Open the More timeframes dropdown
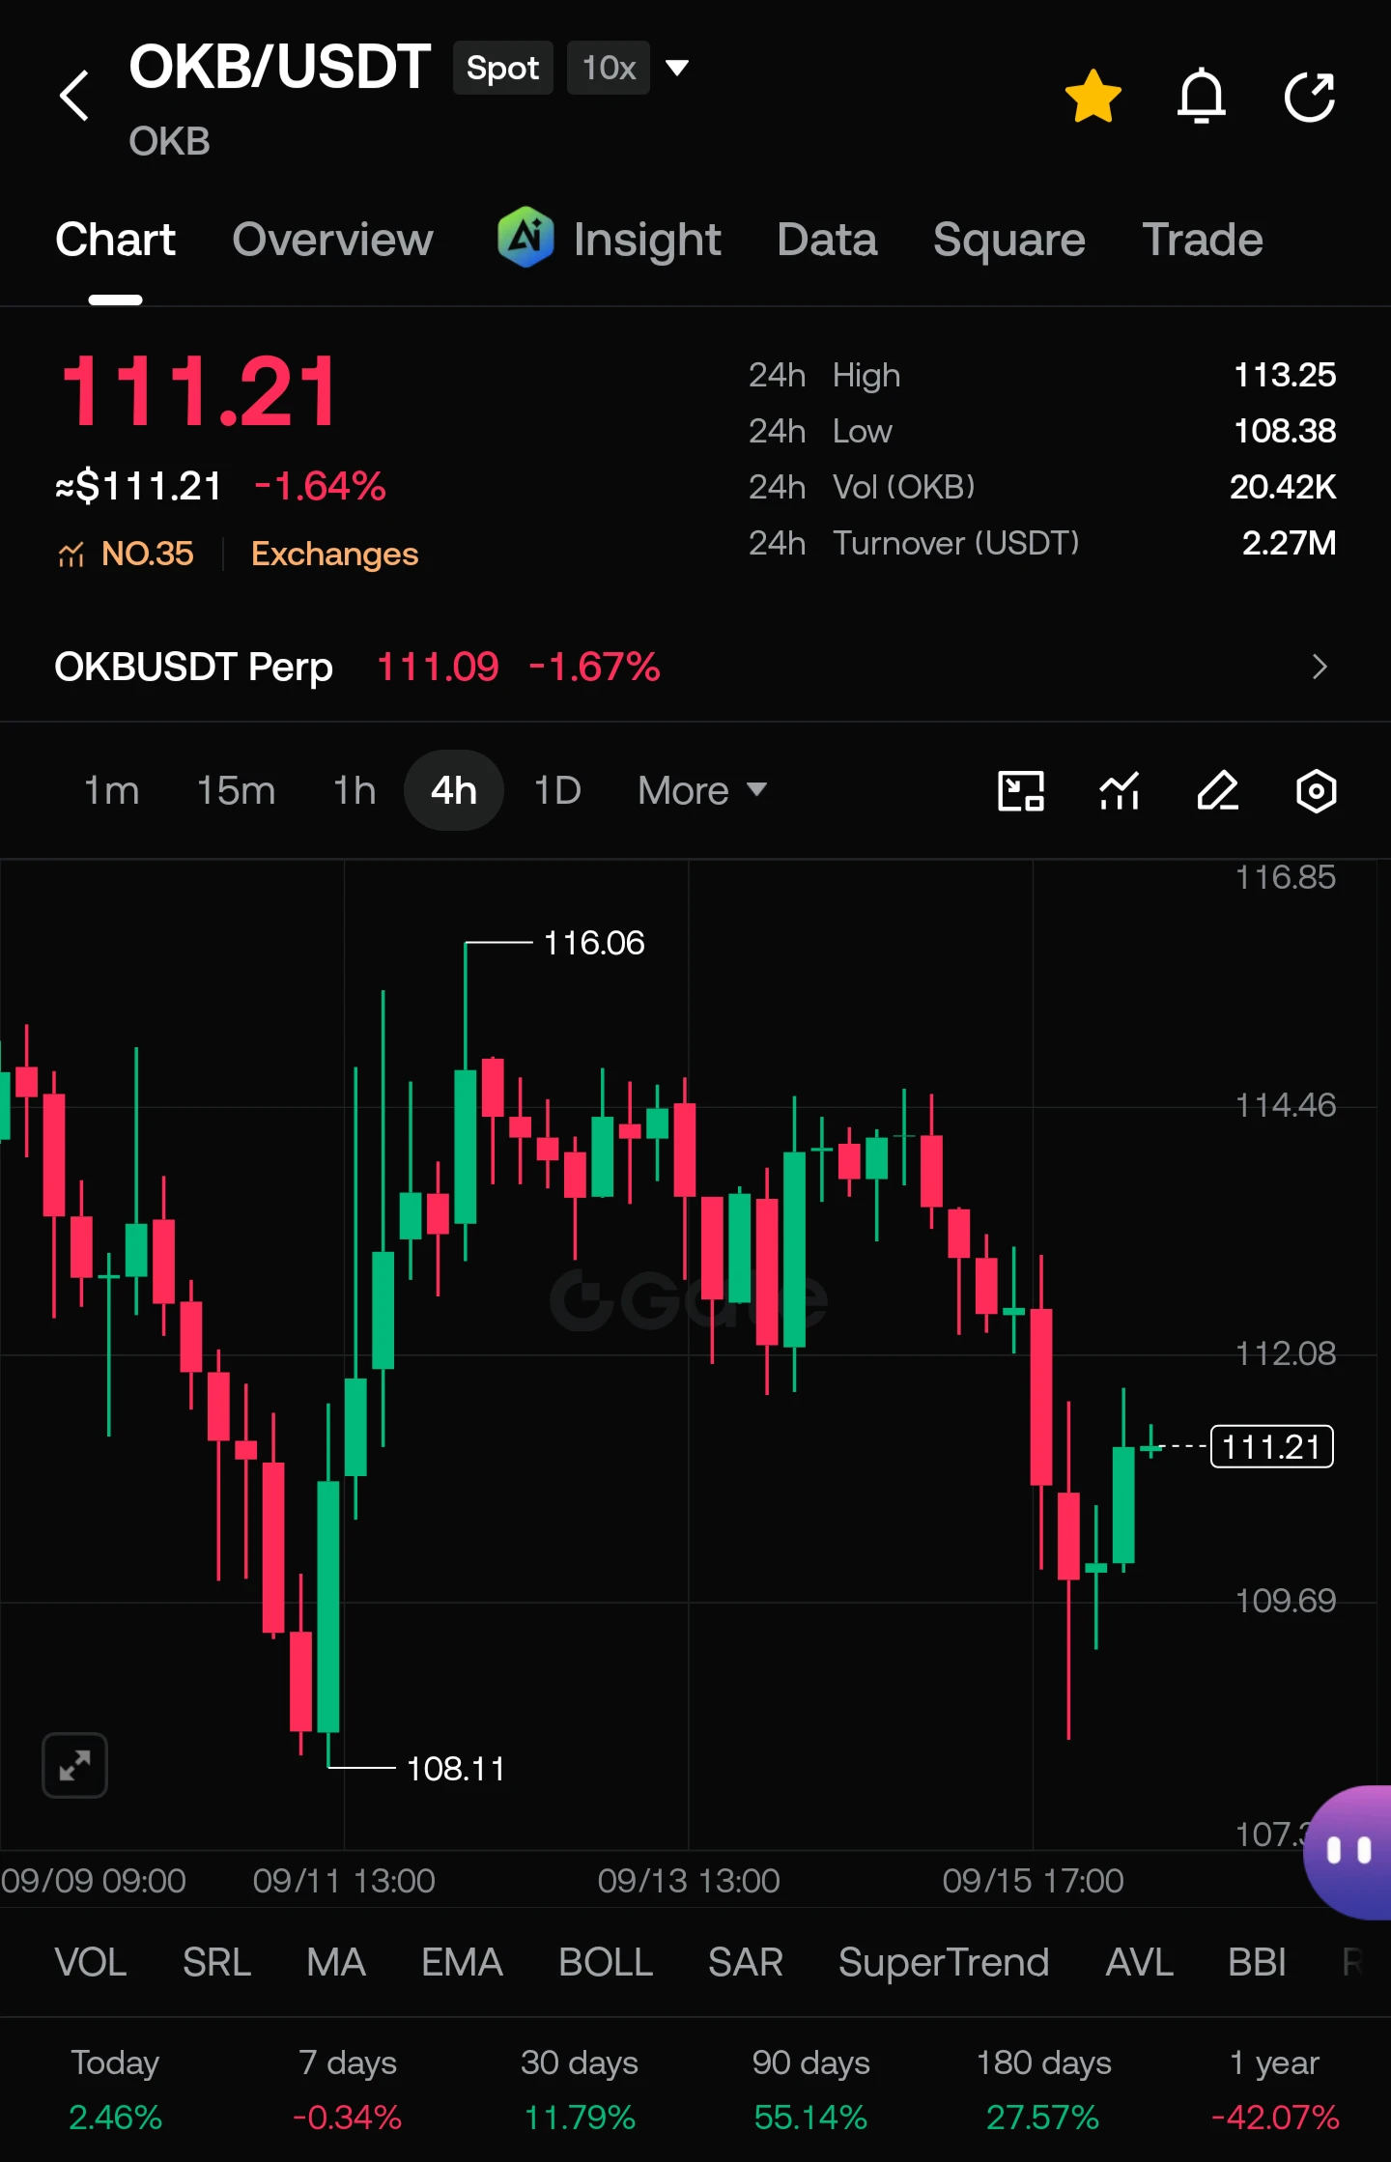Image resolution: width=1391 pixels, height=2162 pixels. pyautogui.click(x=702, y=790)
